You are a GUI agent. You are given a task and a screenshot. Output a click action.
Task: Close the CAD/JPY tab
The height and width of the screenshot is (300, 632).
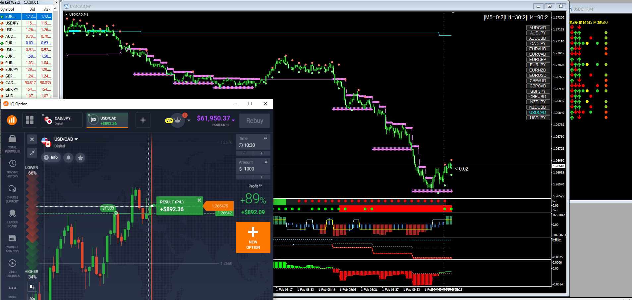pyautogui.click(x=43, y=115)
